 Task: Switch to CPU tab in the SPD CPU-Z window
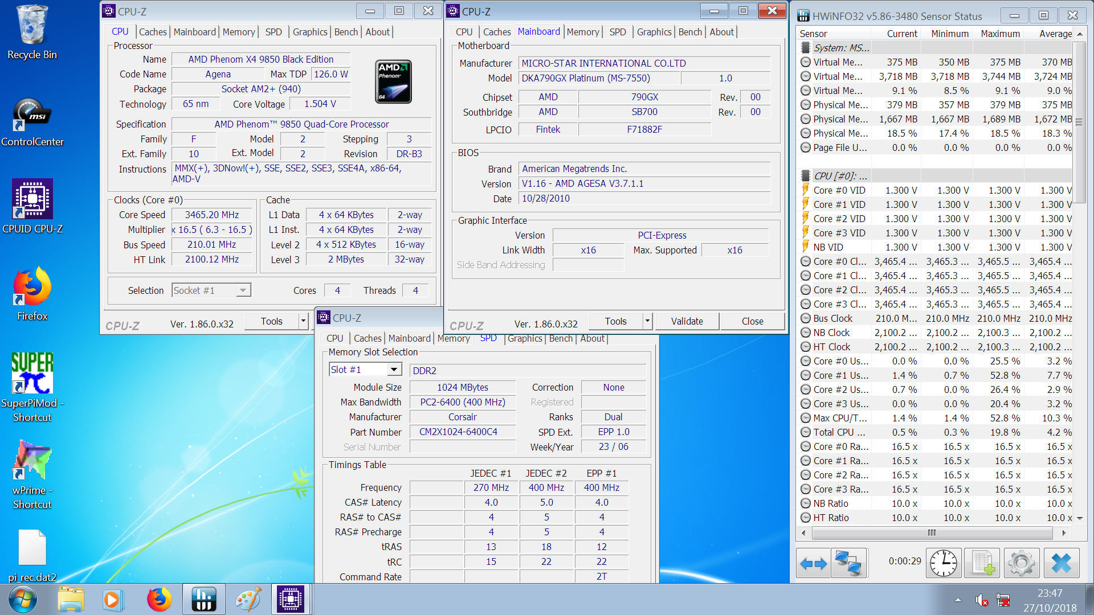click(x=334, y=338)
